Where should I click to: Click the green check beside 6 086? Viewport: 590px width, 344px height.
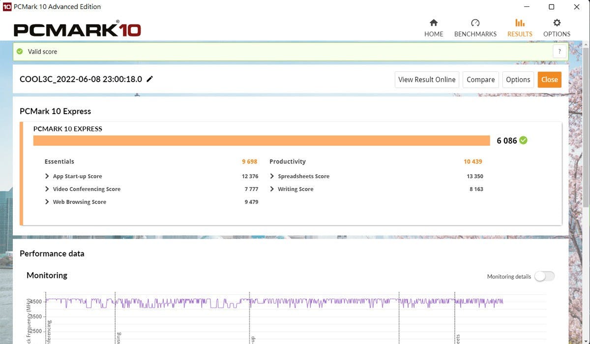pyautogui.click(x=523, y=140)
